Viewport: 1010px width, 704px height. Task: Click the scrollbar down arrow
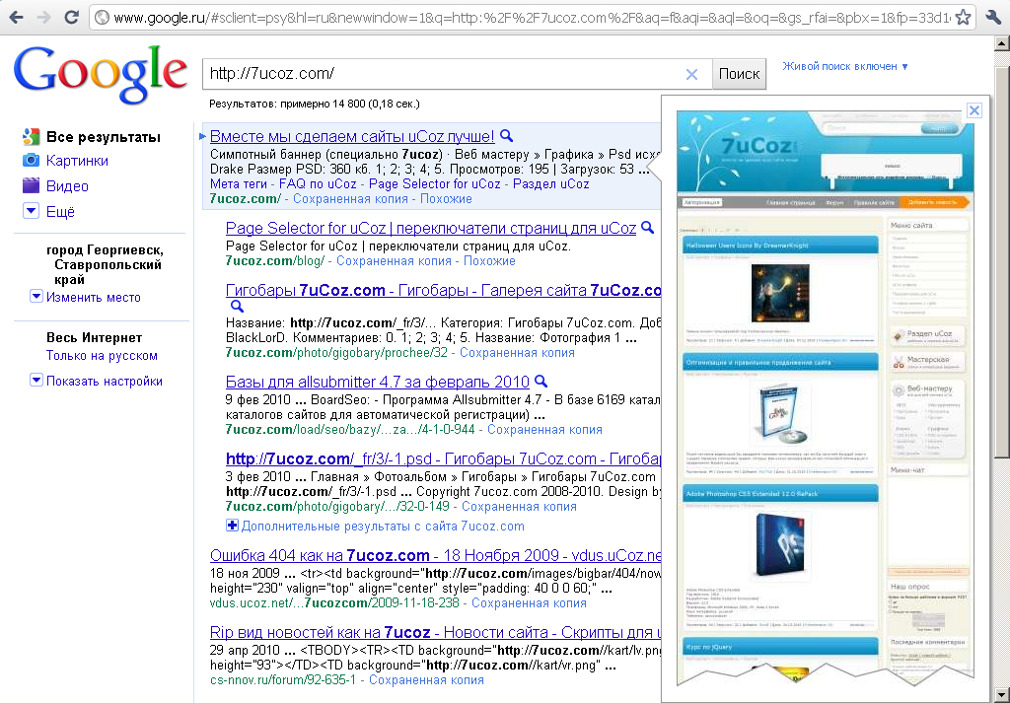tap(1002, 696)
